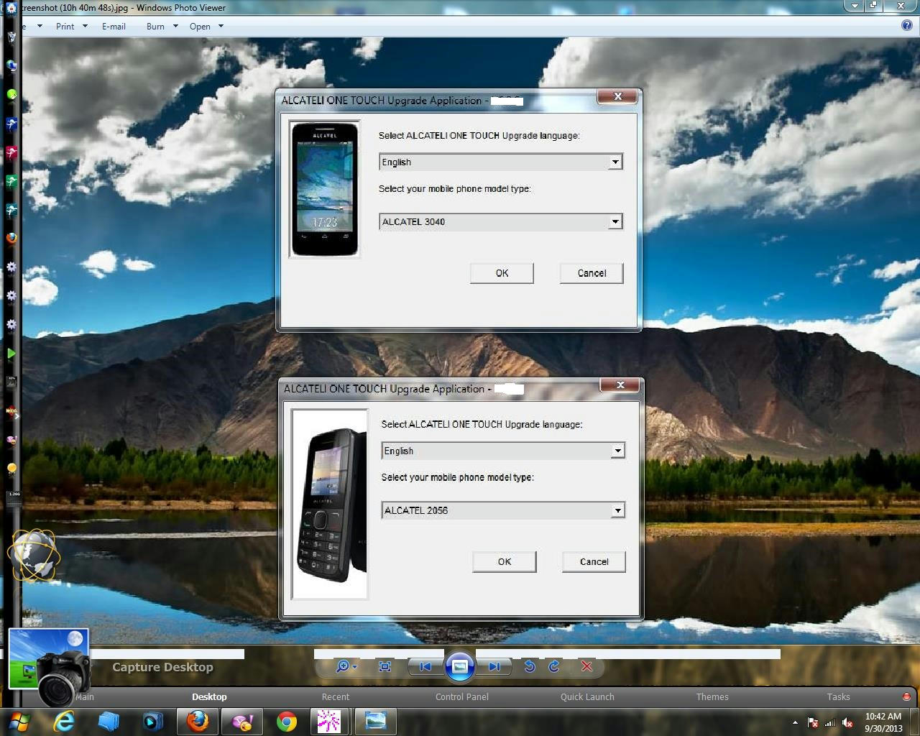This screenshot has width=920, height=736.
Task: Click the pink starburst app on the taskbar
Action: pyautogui.click(x=329, y=721)
